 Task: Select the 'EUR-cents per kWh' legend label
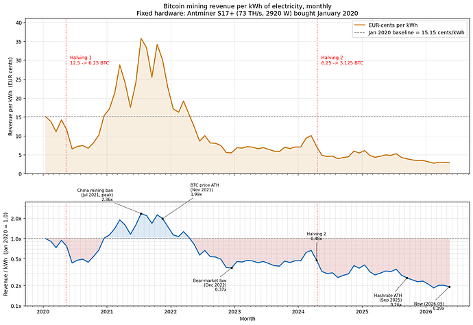(393, 25)
